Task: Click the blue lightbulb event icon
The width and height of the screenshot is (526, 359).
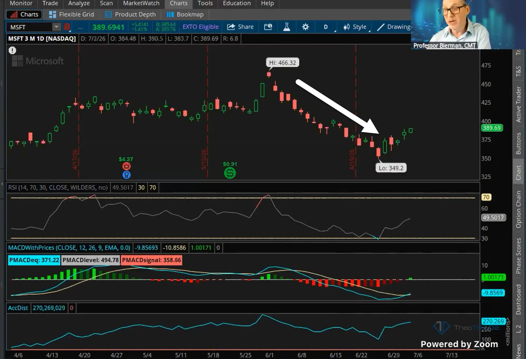Action: point(126,175)
